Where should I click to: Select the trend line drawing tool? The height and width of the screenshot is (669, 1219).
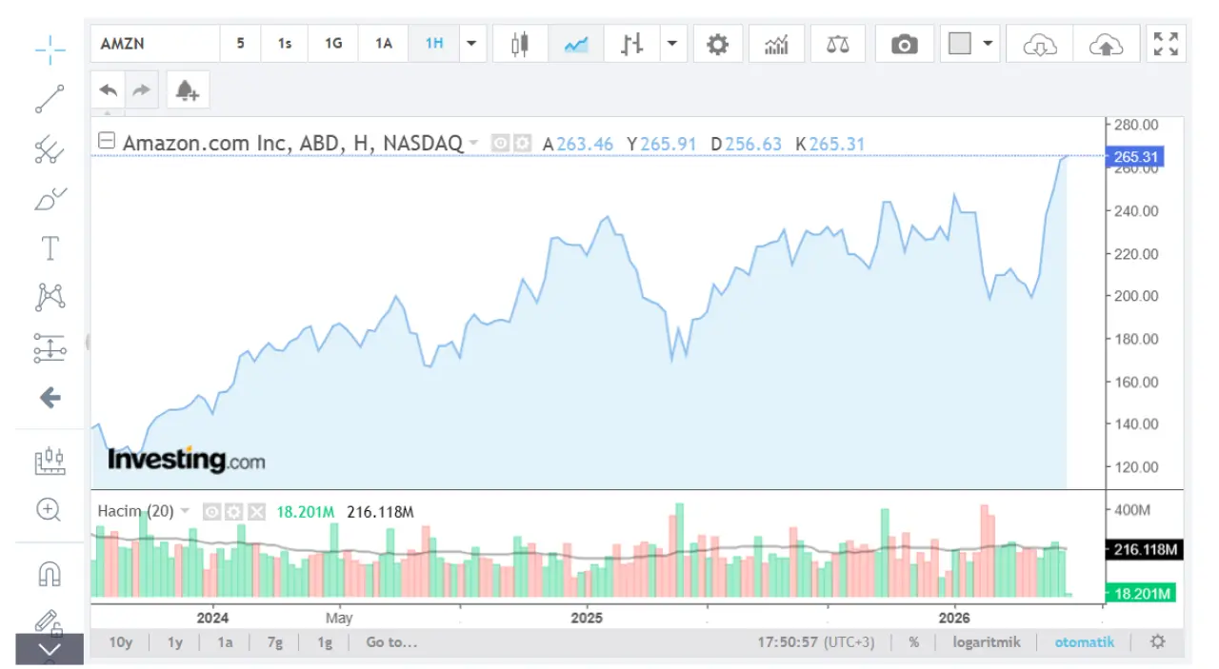[x=50, y=99]
